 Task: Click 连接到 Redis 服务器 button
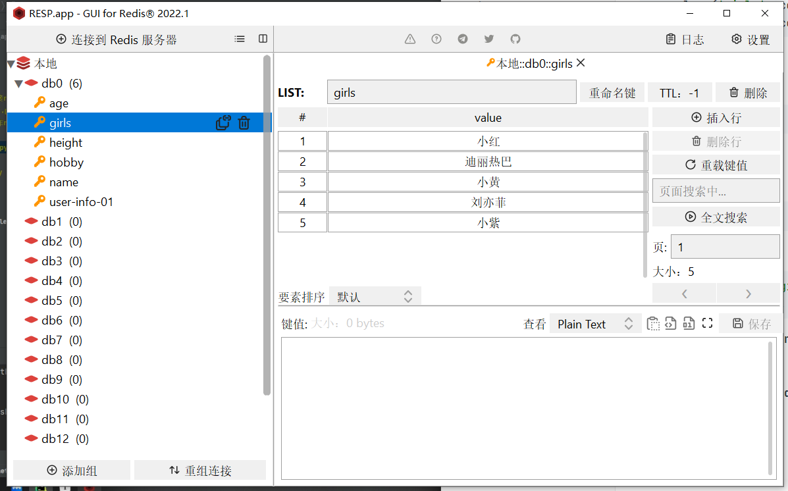click(117, 39)
